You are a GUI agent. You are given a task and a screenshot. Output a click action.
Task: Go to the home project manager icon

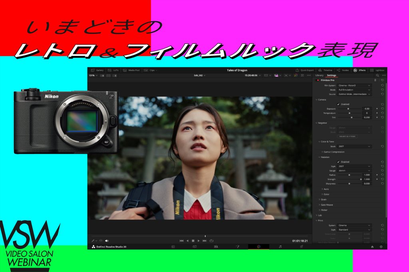click(372, 247)
